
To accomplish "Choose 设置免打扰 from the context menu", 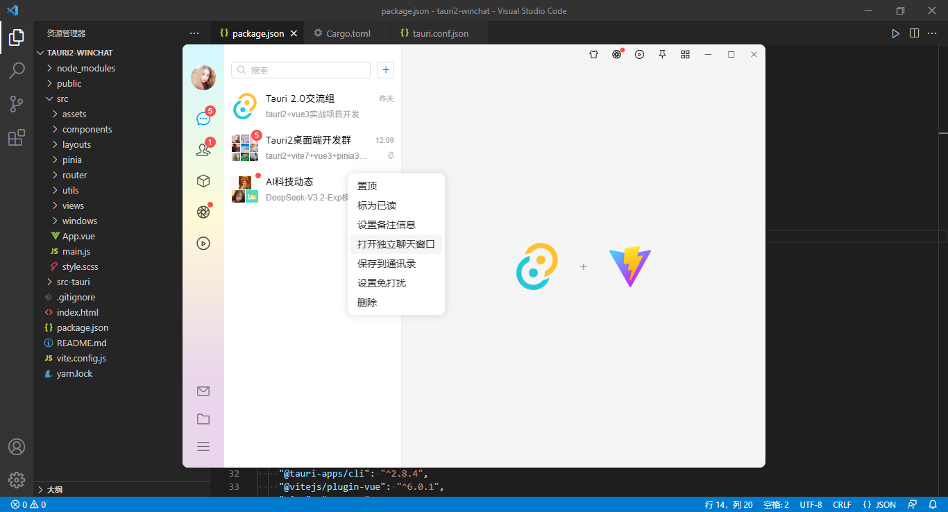I will [x=396, y=283].
